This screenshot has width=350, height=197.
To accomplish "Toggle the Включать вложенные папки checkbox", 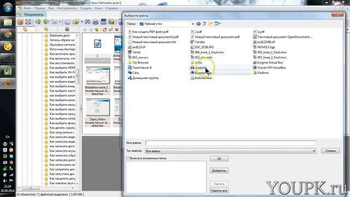I will 127,158.
